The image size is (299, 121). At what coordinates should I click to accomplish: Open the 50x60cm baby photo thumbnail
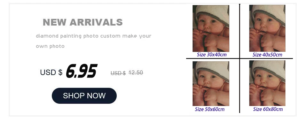point(211,84)
